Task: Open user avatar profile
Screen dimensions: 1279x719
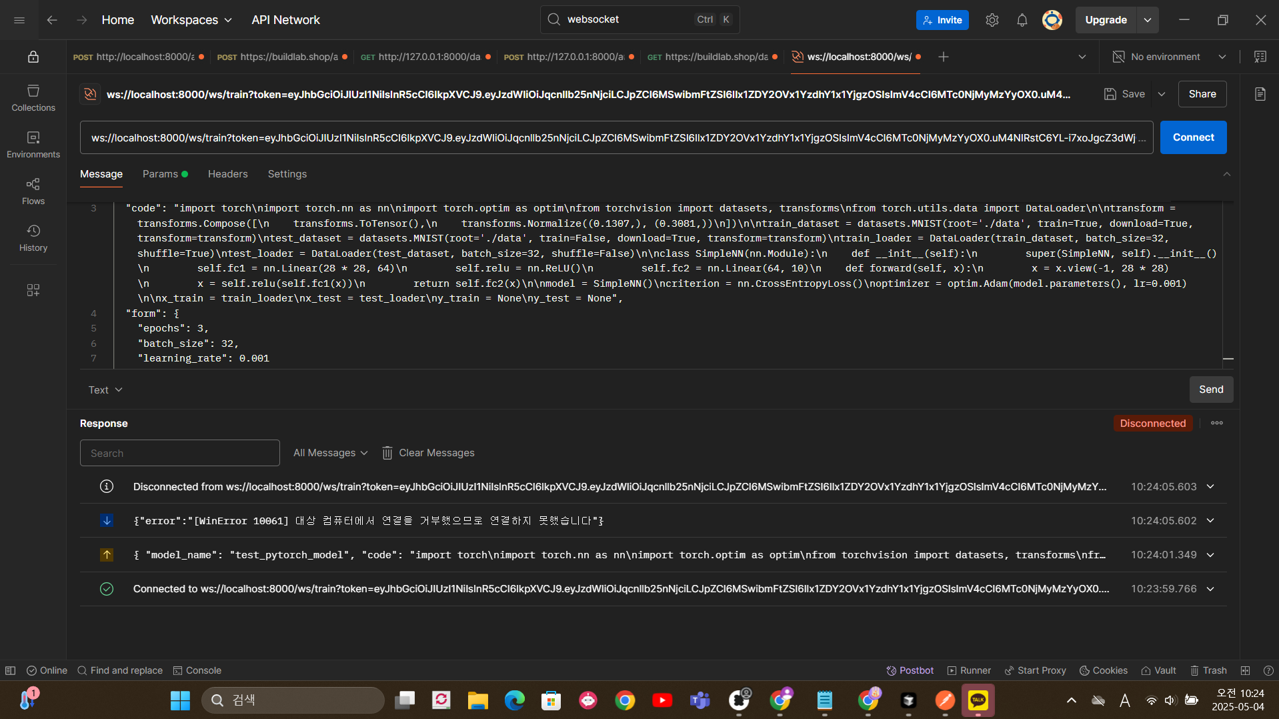Action: (1052, 20)
